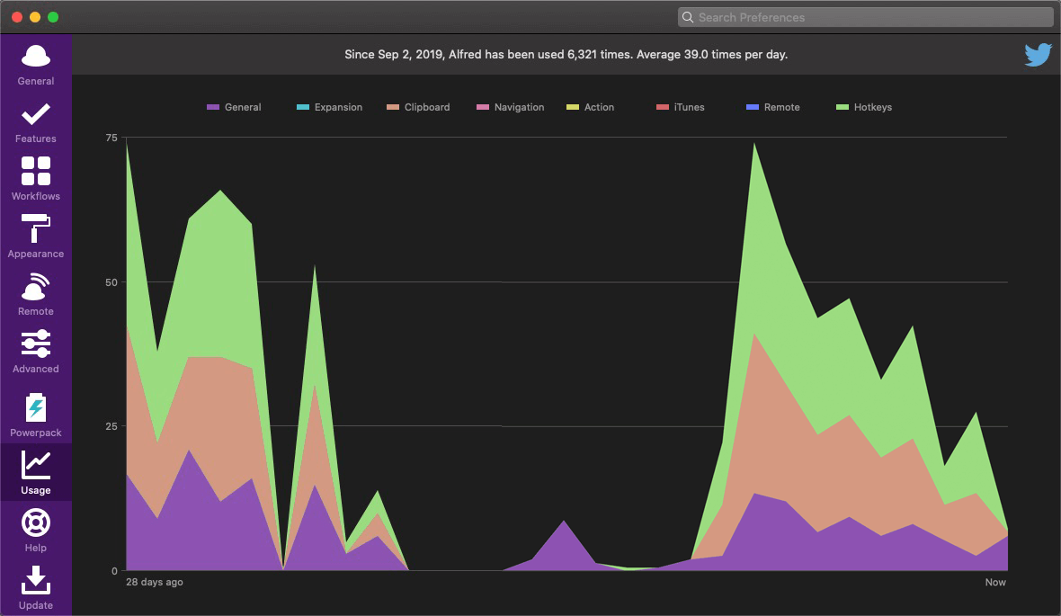Toggle the Navigation legend color swatch
The image size is (1061, 616).
[x=483, y=107]
